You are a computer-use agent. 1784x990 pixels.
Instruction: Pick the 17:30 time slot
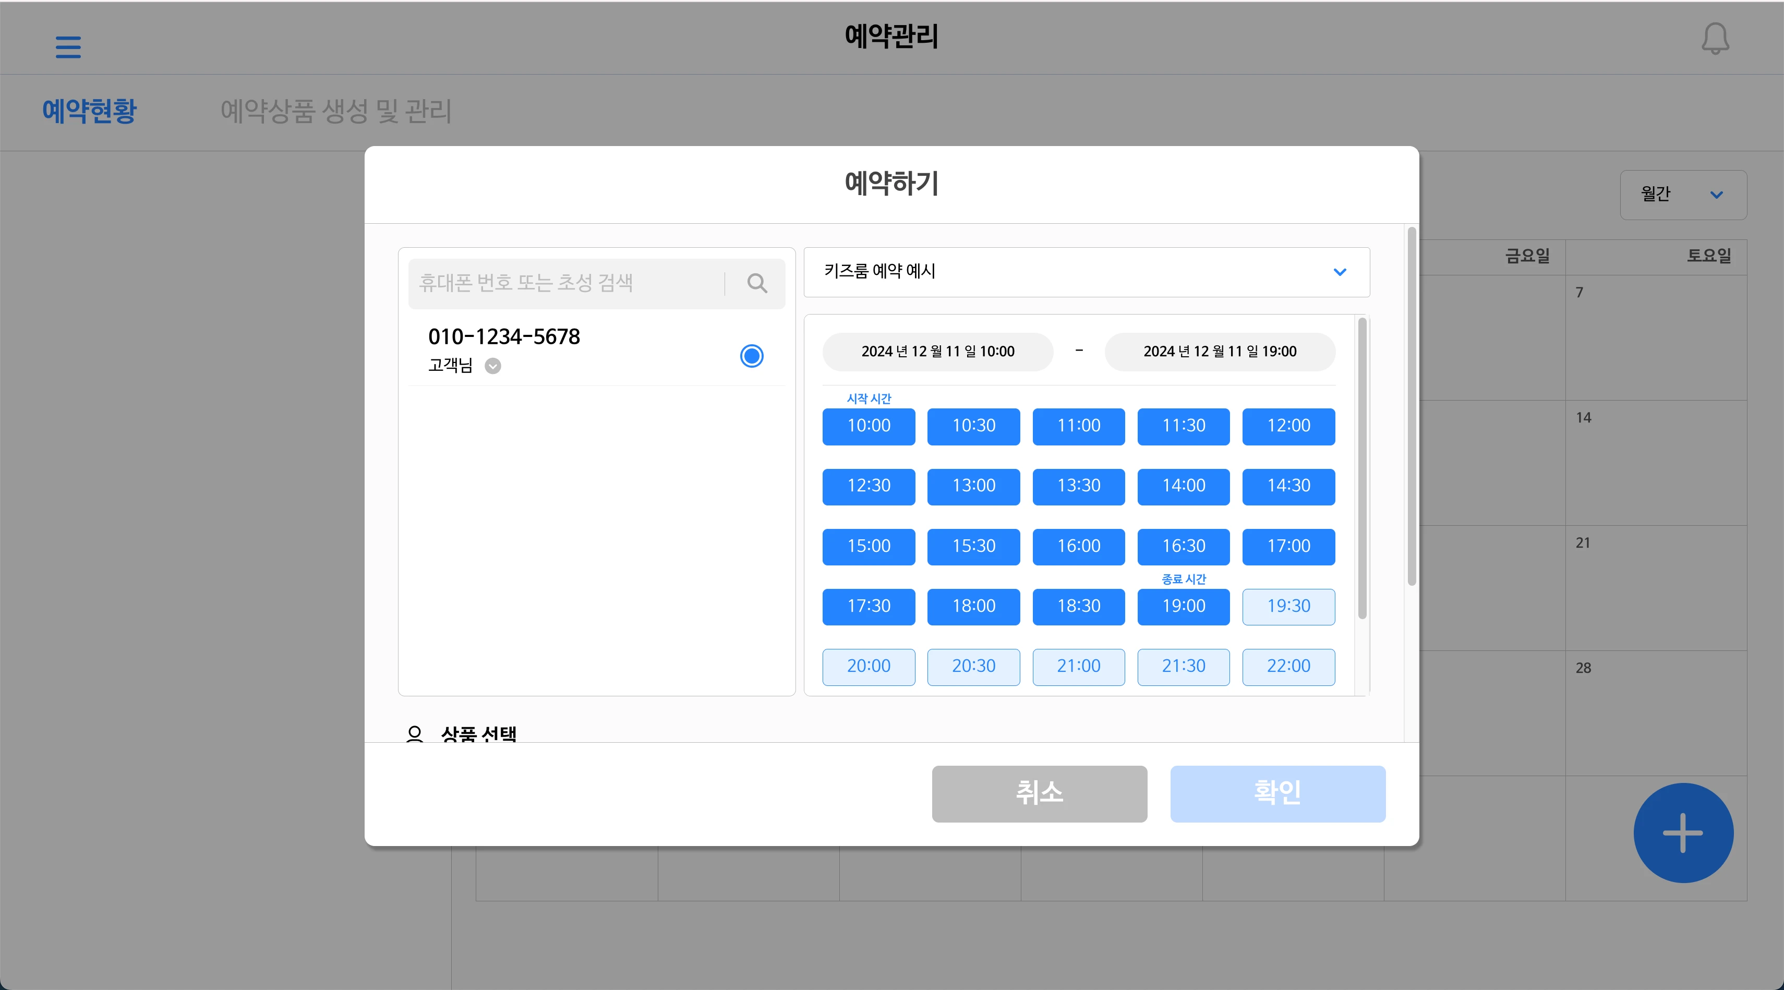point(869,607)
